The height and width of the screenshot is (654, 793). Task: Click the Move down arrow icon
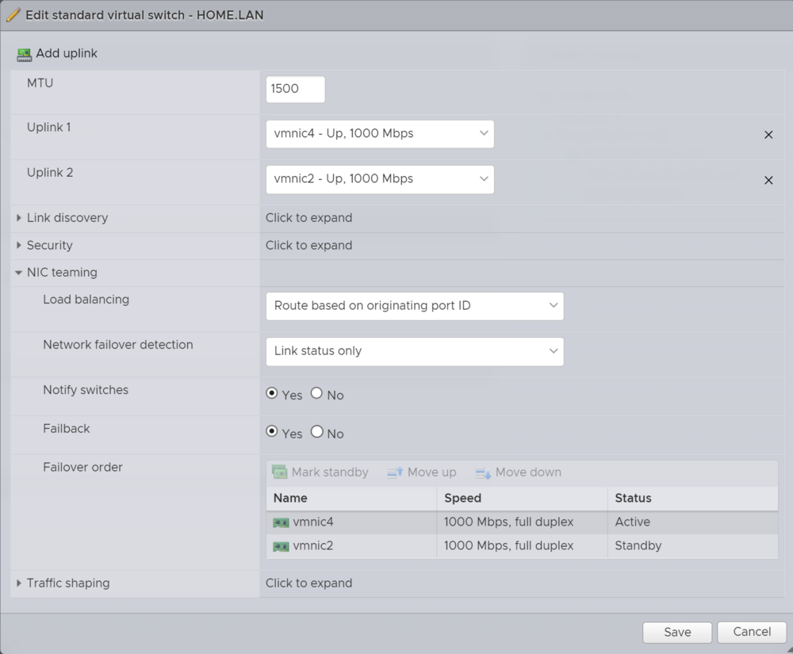[x=483, y=473]
